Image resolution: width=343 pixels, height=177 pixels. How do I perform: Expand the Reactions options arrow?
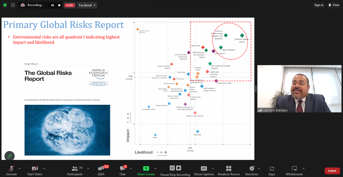click(259, 168)
